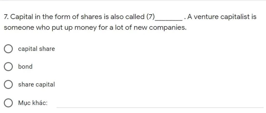Click the 'Mục khác' answer text field
Image resolution: width=266 pixels, height=113 pixels.
click(x=160, y=104)
